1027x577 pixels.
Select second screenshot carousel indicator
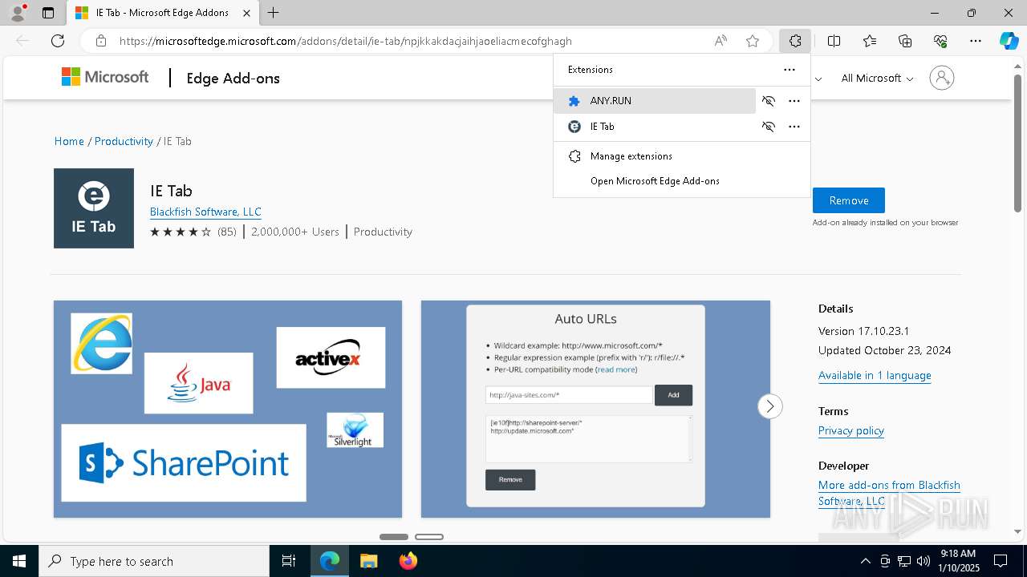click(x=429, y=537)
